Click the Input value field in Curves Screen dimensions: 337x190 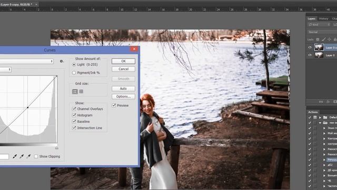coord(4,157)
